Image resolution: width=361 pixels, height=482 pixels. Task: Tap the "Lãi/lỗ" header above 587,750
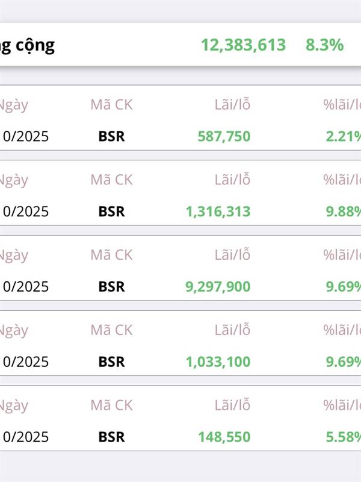pyautogui.click(x=232, y=104)
